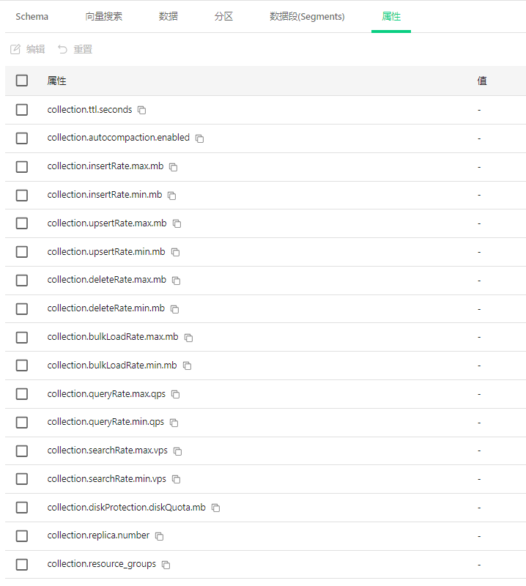Check the collection.replica.number row
This screenshot has height=586, width=526.
pyautogui.click(x=22, y=536)
